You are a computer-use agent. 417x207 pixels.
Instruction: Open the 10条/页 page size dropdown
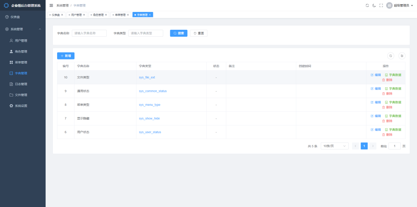[334, 146]
